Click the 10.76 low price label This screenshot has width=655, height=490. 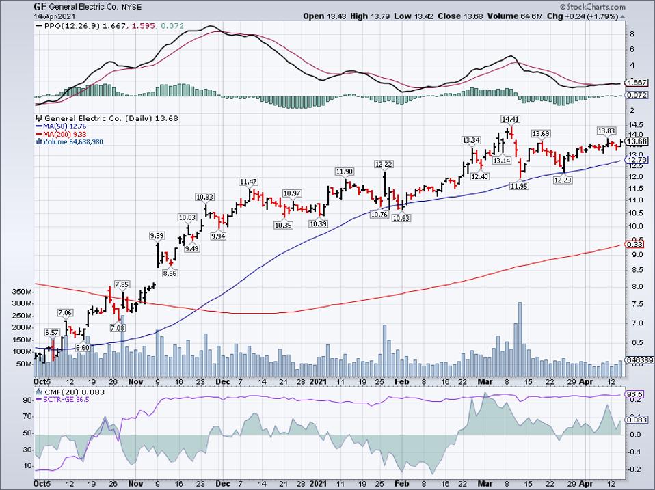(x=379, y=215)
